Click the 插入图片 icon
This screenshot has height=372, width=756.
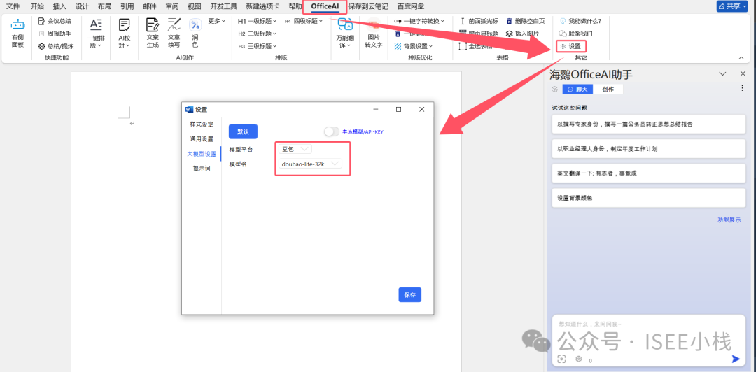pyautogui.click(x=510, y=34)
